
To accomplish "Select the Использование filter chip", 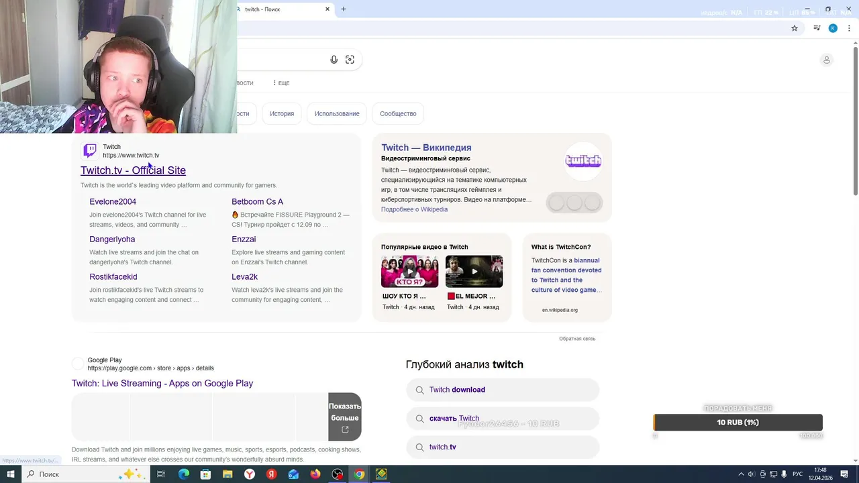I will pos(337,113).
